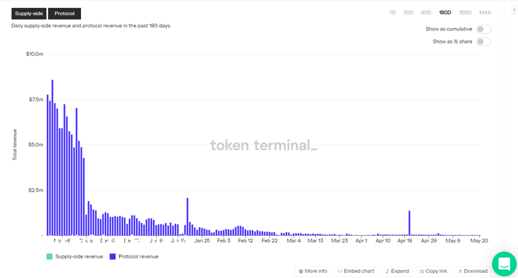Click the Copy link icon button
Viewport: 518px width, 278px height.
coord(422,271)
